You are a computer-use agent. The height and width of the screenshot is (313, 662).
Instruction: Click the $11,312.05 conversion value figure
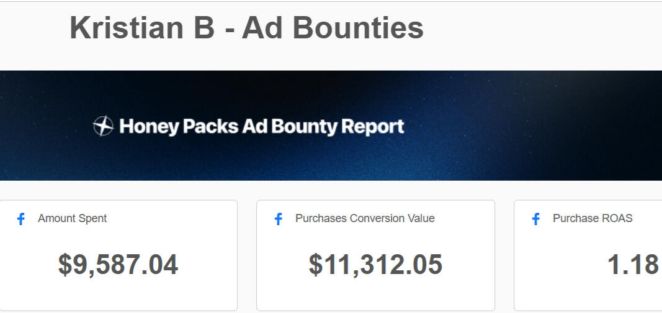tap(375, 265)
